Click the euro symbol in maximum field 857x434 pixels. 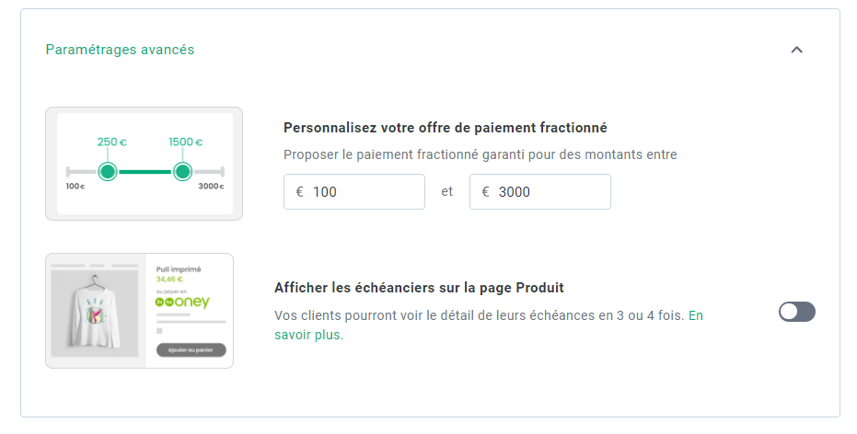pyautogui.click(x=485, y=191)
